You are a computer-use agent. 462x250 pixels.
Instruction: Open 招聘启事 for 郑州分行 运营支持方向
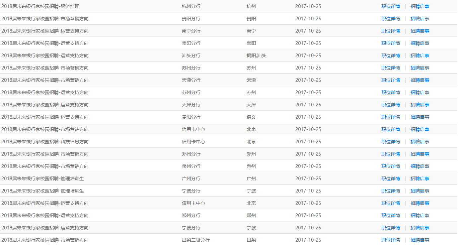click(x=420, y=215)
